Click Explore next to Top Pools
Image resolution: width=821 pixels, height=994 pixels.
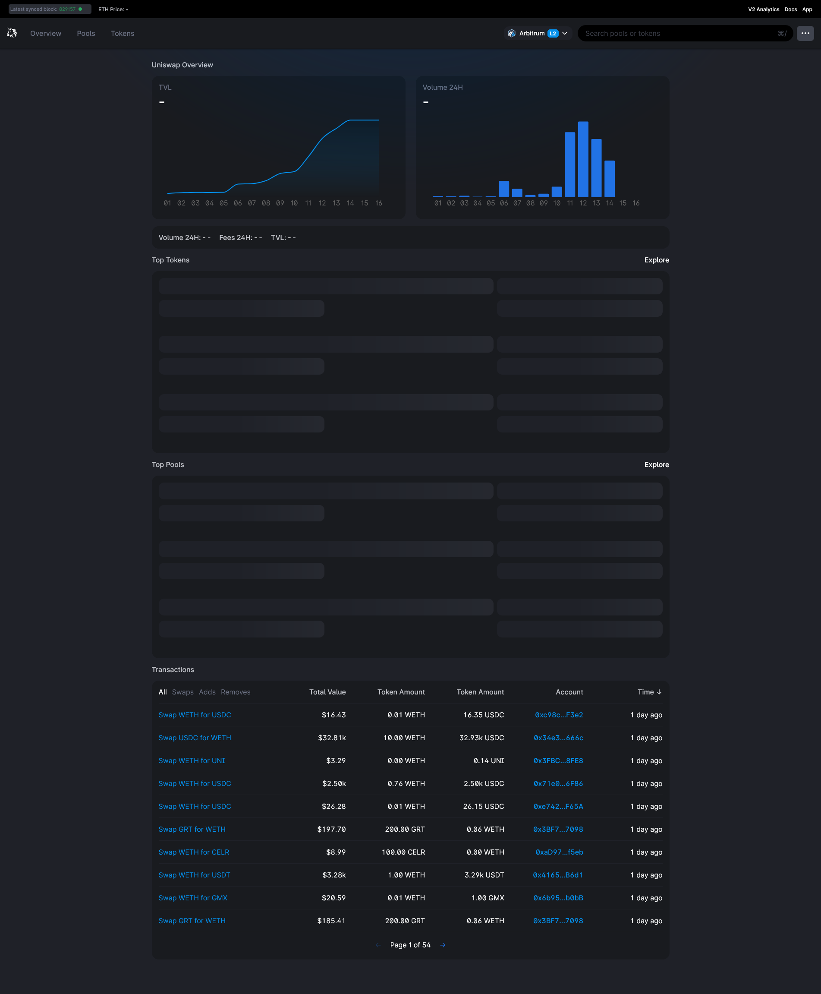pyautogui.click(x=657, y=464)
